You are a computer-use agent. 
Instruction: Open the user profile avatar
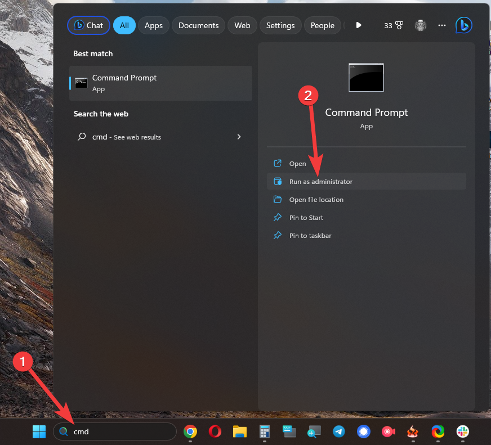click(420, 25)
